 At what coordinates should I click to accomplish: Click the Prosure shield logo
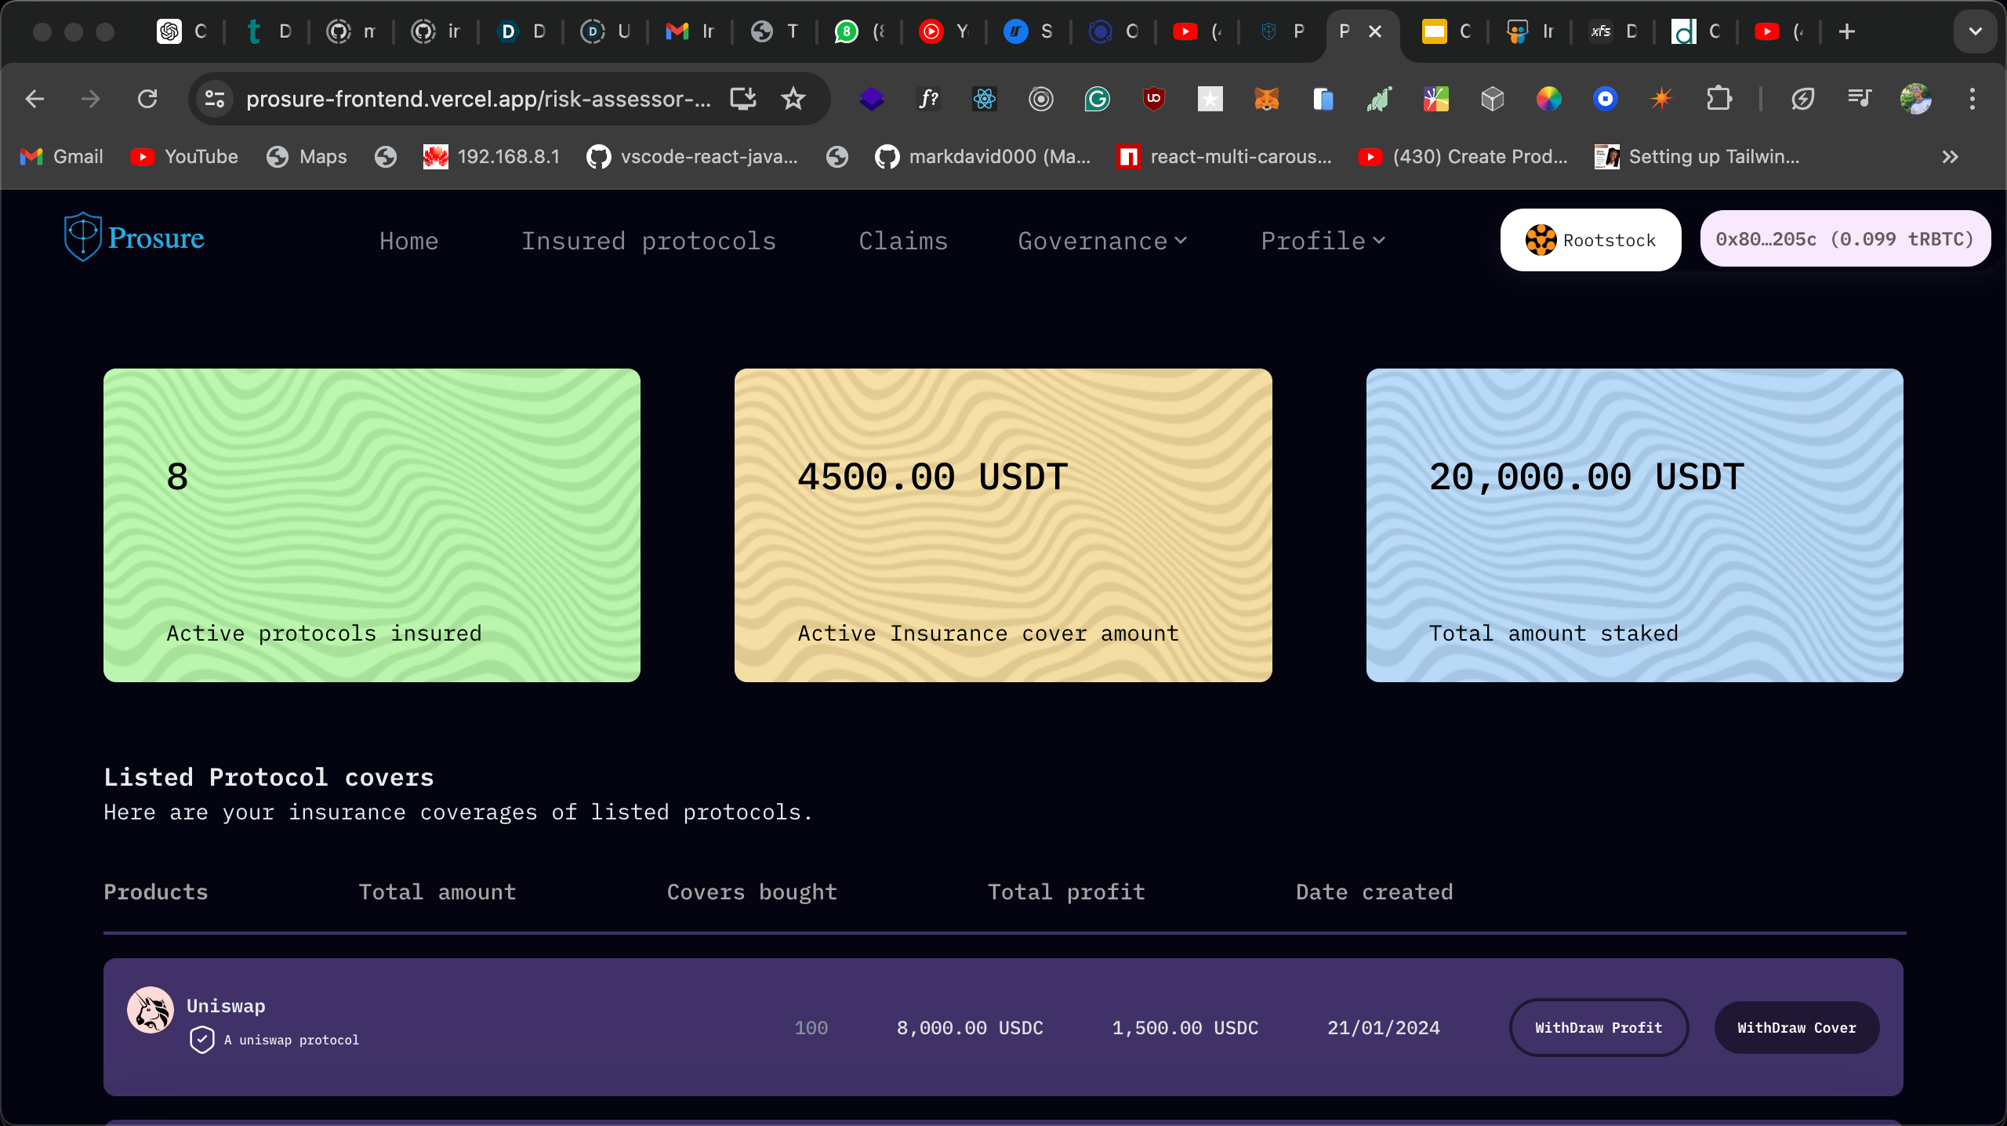[x=82, y=237]
